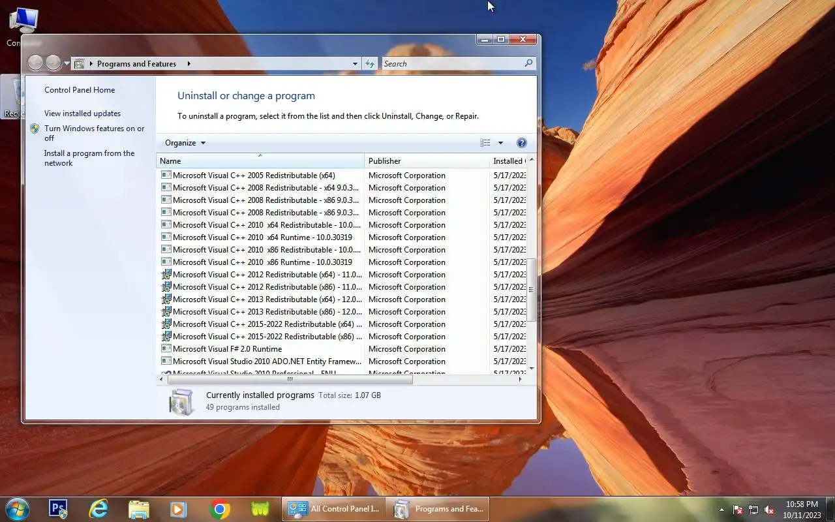Click icon of Visual C++ 2015-2022 Redistributable (x64)
Screen dimensions: 835x522
pyautogui.click(x=166, y=324)
